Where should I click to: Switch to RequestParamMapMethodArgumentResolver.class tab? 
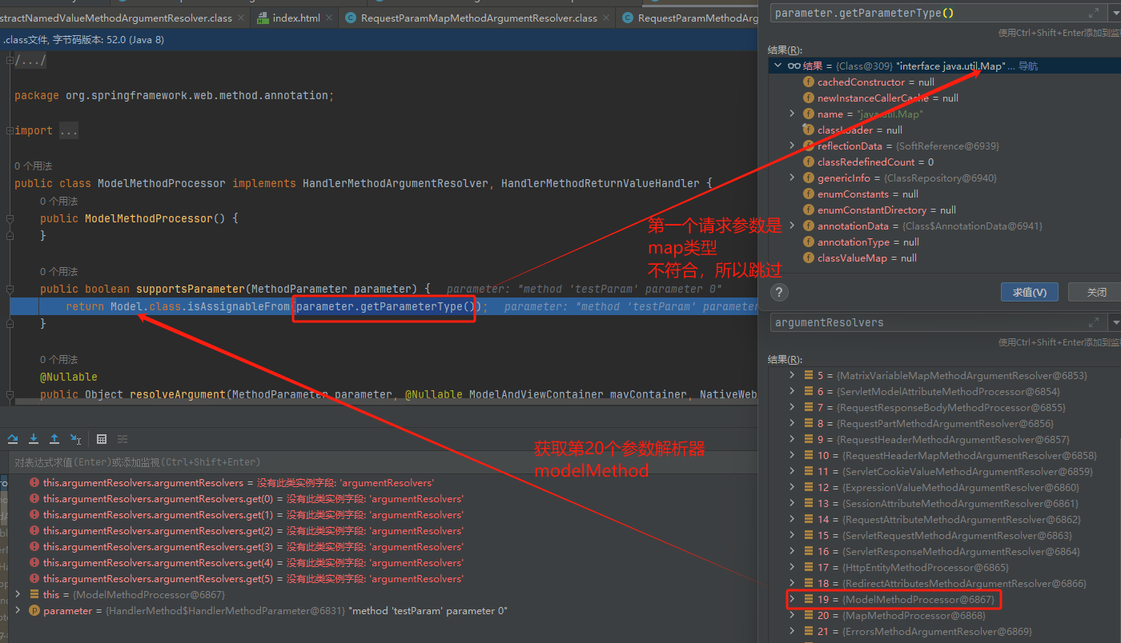point(479,18)
